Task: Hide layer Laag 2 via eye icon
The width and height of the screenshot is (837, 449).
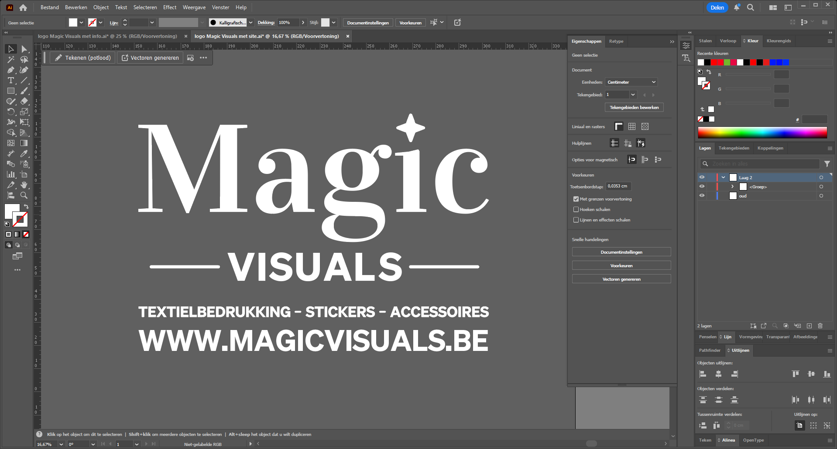Action: tap(702, 177)
